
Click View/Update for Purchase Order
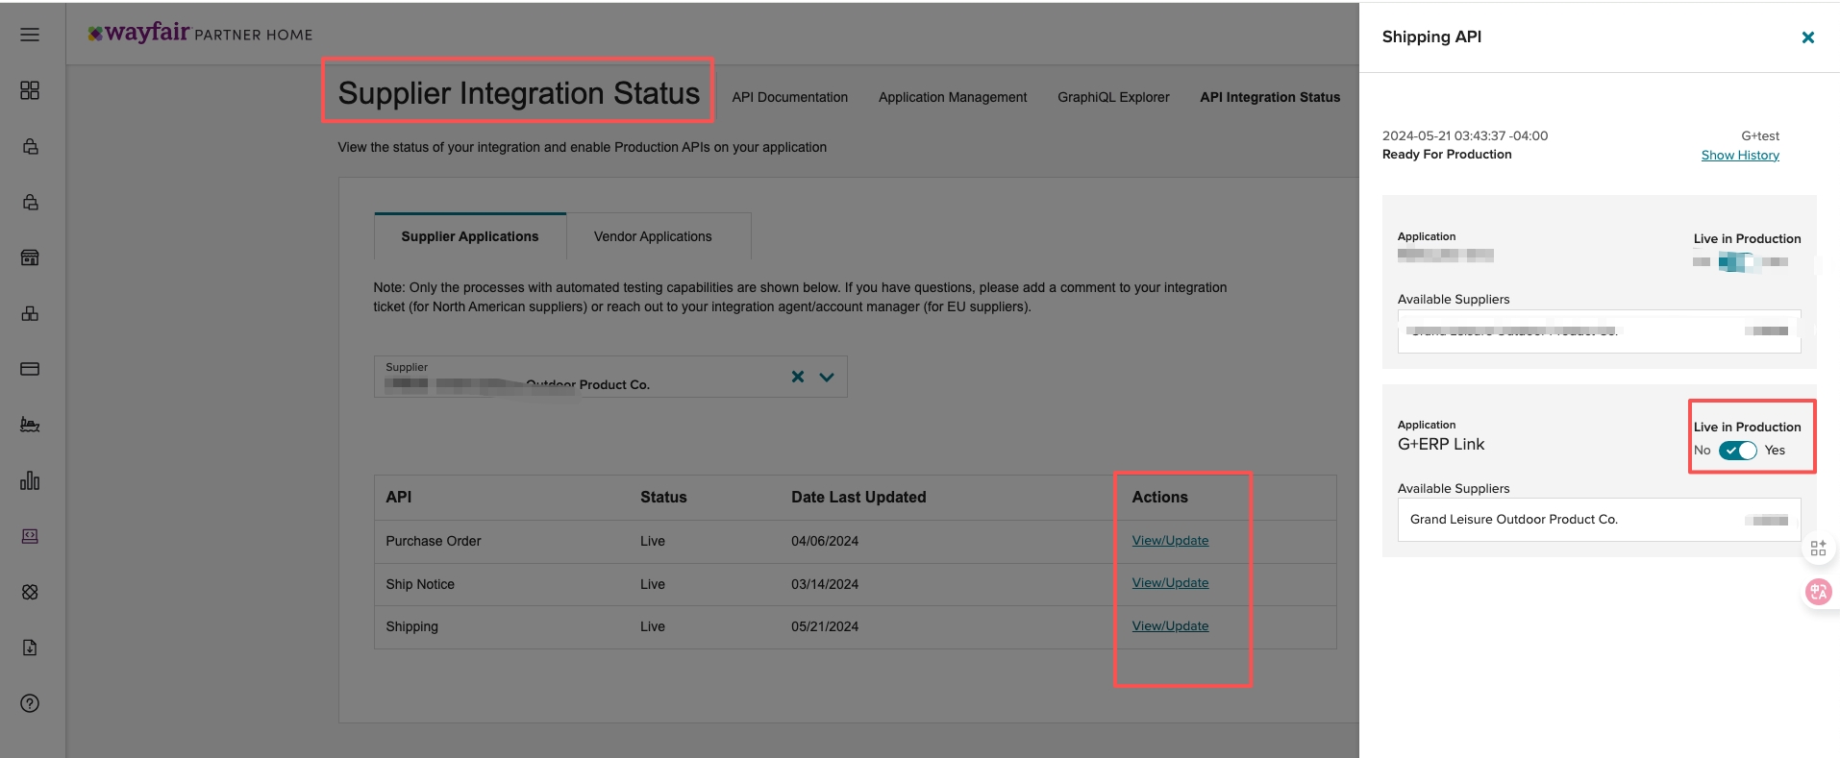(x=1170, y=541)
